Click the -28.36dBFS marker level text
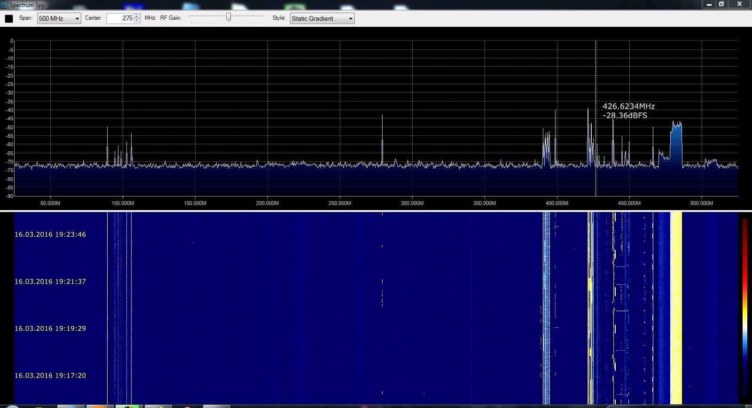752x408 pixels. coord(625,115)
